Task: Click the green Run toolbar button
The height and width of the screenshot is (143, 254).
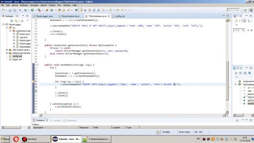Action: pos(33,10)
